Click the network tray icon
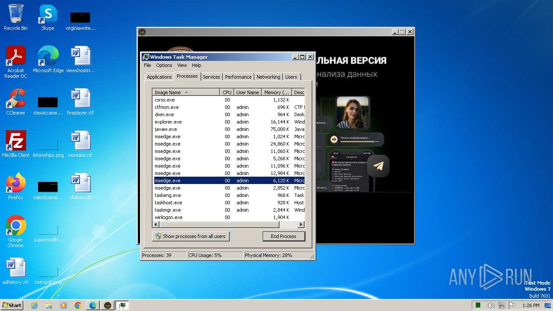The width and height of the screenshot is (553, 311). tap(501, 305)
